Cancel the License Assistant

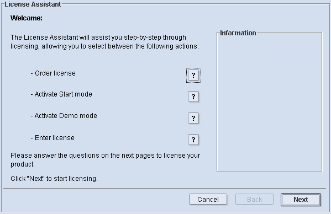click(x=208, y=199)
